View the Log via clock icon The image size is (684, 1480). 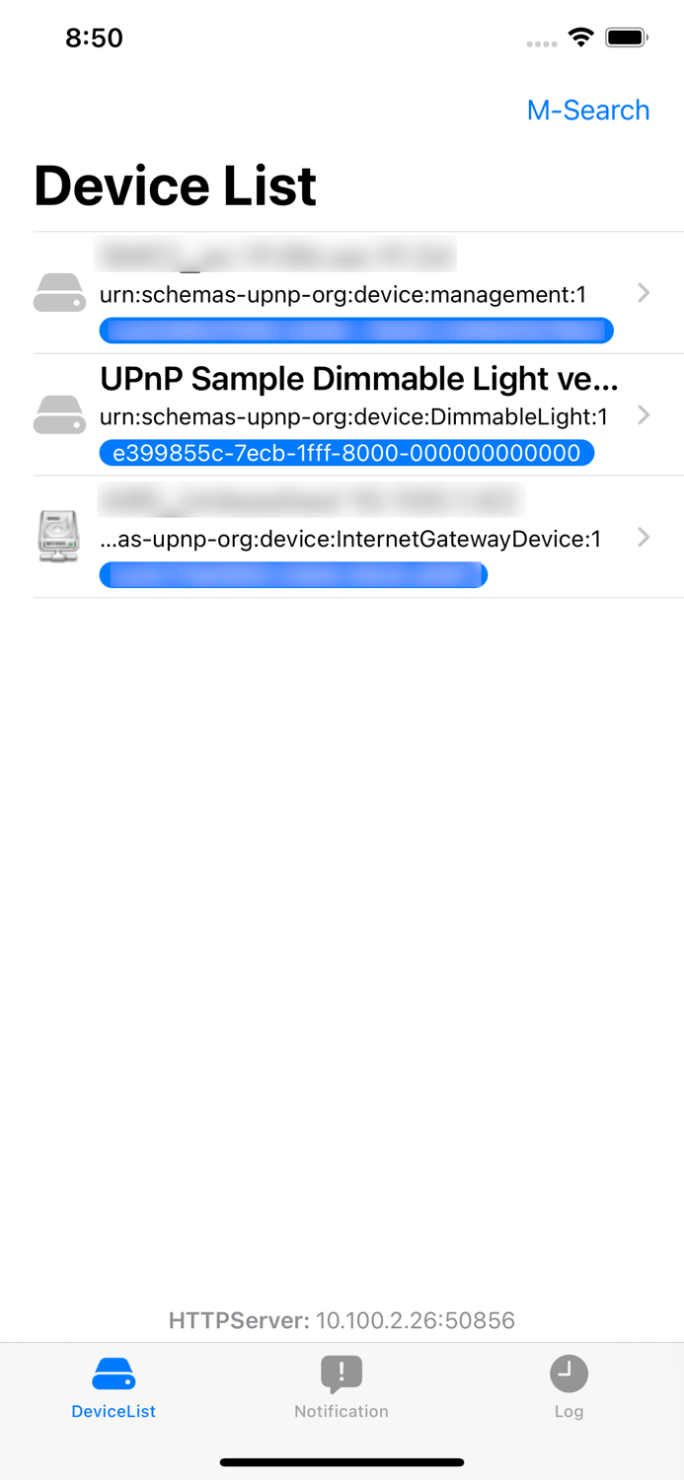[x=569, y=1372]
